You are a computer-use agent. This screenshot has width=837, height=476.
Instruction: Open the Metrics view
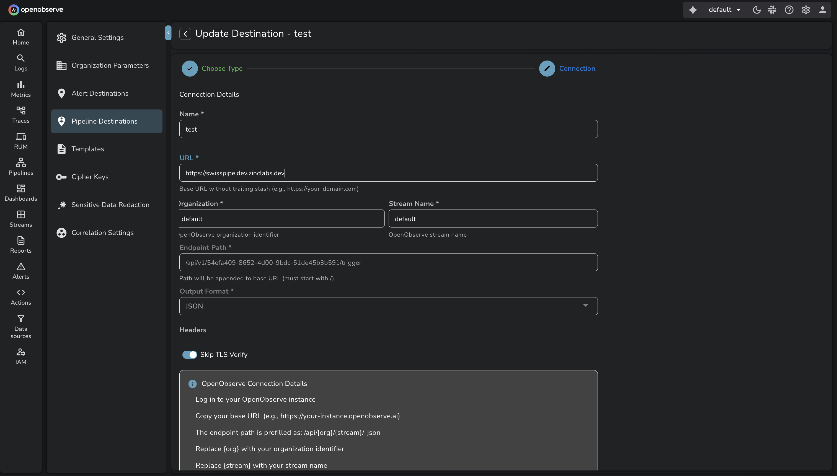pyautogui.click(x=20, y=89)
